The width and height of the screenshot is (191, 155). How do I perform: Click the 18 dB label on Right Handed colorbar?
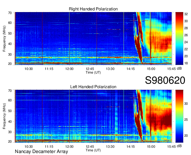pyautogui.click(x=186, y=63)
